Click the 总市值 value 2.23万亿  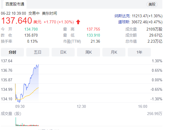[x=155, y=42]
